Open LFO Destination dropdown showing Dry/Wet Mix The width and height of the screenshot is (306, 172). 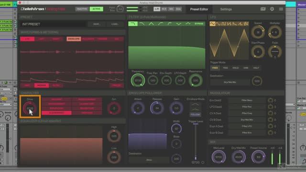pyautogui.click(x=230, y=82)
